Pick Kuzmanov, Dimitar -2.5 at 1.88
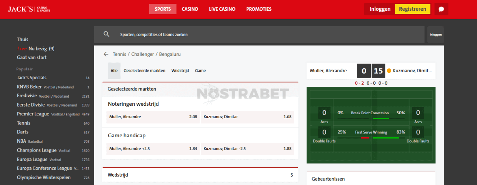The width and height of the screenshot is (477, 185). tap(247, 149)
